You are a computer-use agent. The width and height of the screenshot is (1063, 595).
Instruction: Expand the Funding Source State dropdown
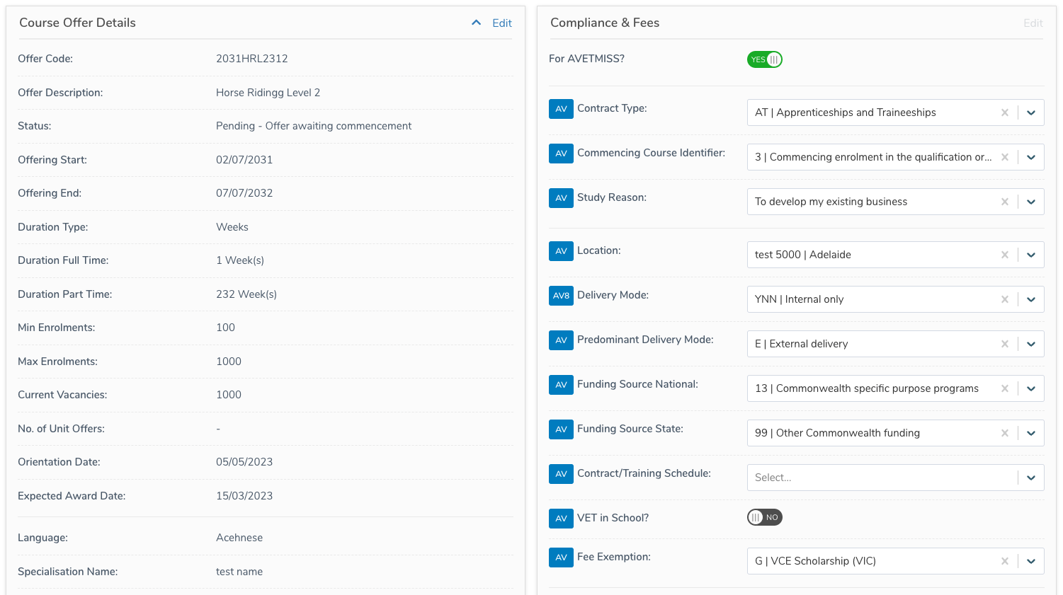coord(1031,433)
